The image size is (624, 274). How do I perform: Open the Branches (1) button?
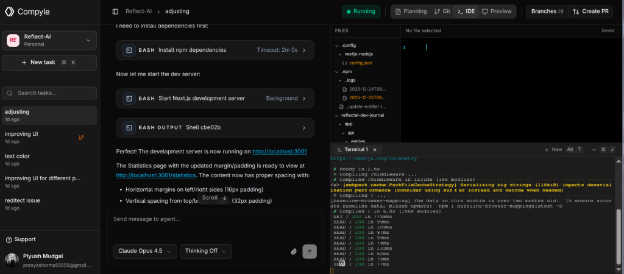[x=547, y=12]
